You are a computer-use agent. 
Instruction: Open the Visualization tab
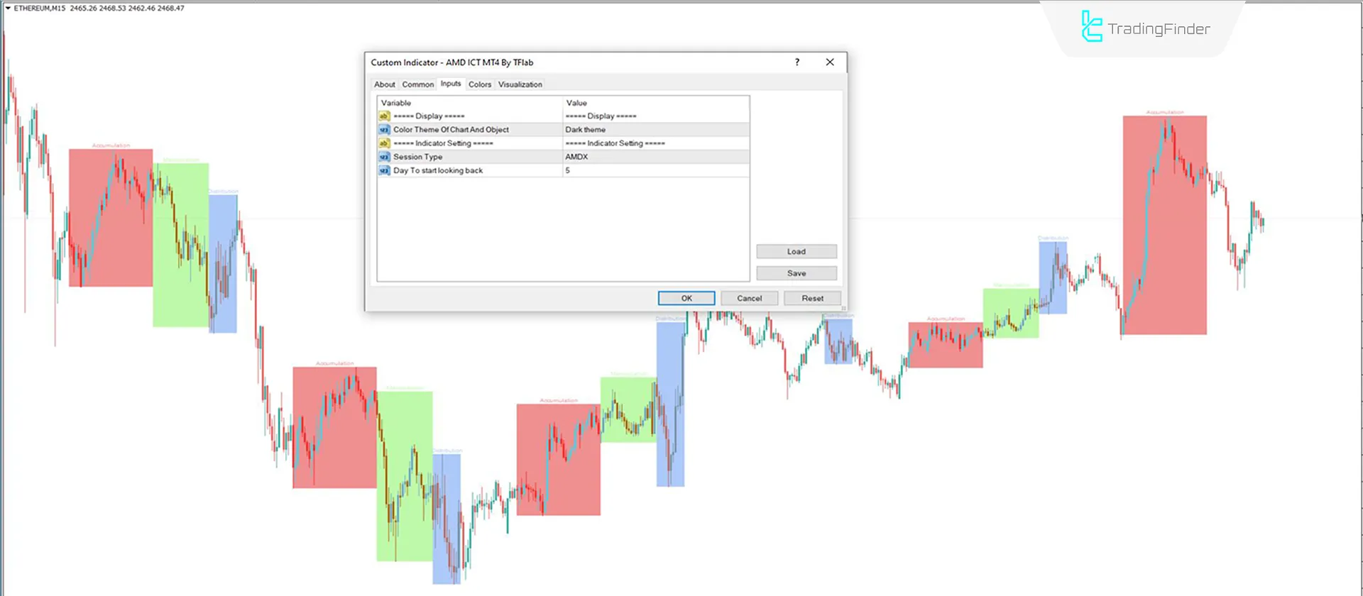pos(520,84)
